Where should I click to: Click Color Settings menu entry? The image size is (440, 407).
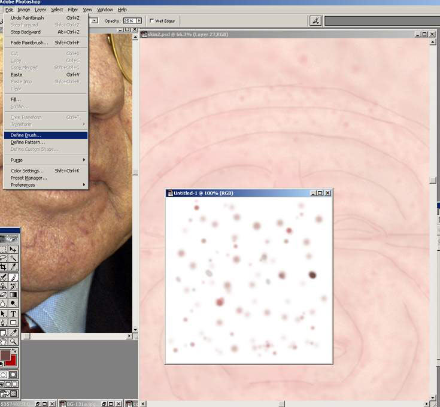tap(27, 171)
